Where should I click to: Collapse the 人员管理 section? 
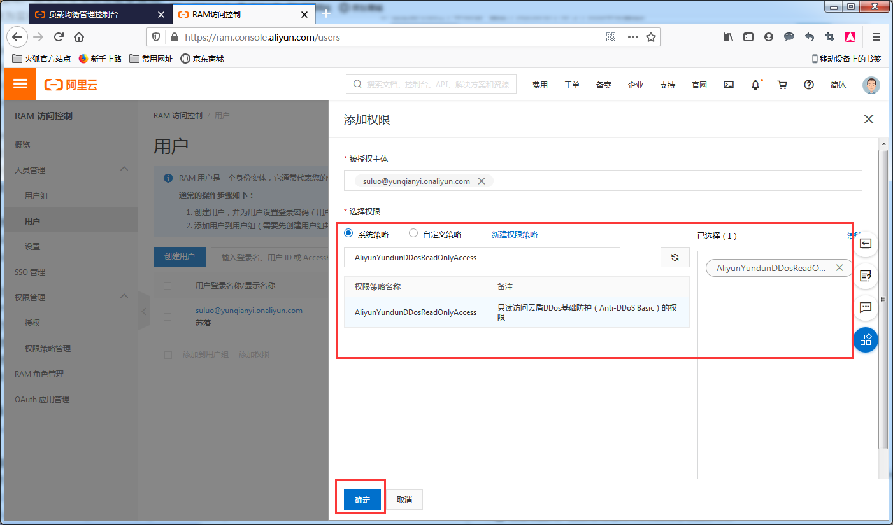coord(125,170)
